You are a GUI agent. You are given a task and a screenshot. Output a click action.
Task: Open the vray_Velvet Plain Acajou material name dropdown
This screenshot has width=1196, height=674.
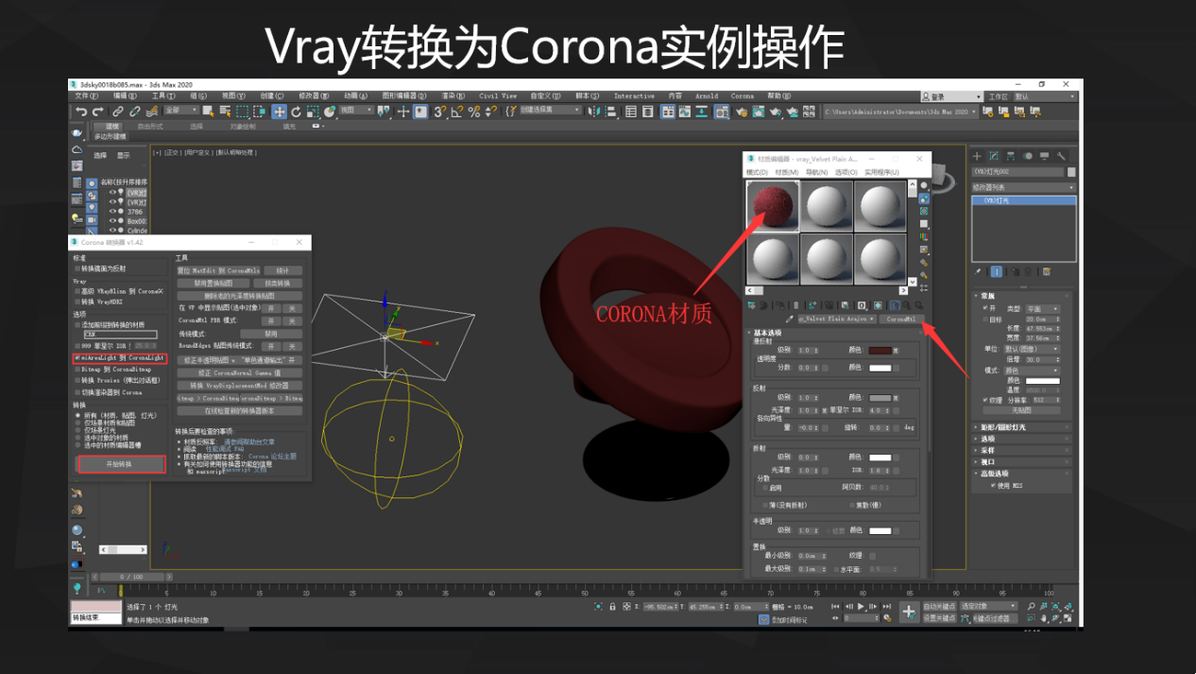(x=871, y=319)
